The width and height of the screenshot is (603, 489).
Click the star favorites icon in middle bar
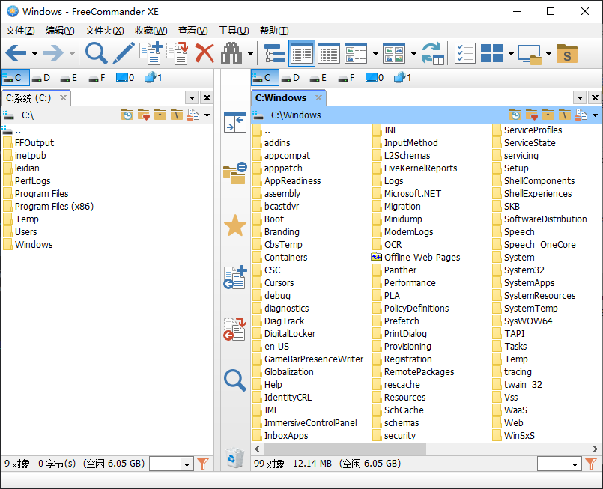click(235, 225)
